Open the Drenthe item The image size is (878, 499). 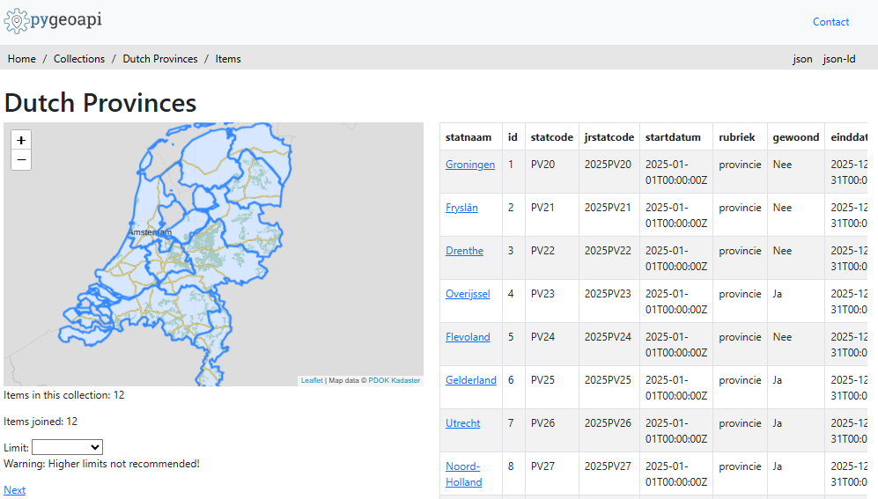click(464, 251)
